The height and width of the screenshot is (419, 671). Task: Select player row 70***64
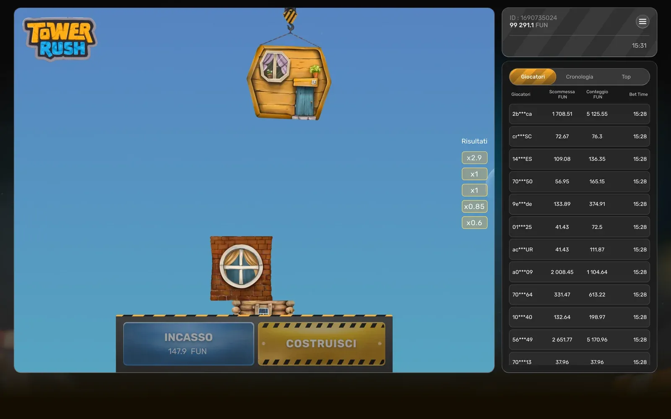(579, 295)
